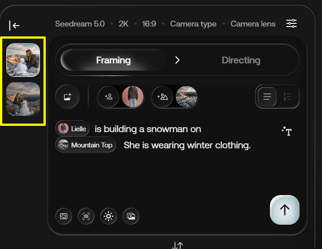Click the camera capture icon at bottom

(x=86, y=216)
